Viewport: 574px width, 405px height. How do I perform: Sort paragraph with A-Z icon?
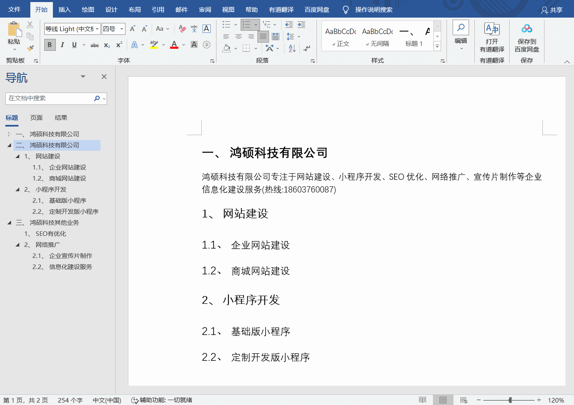coord(292,48)
